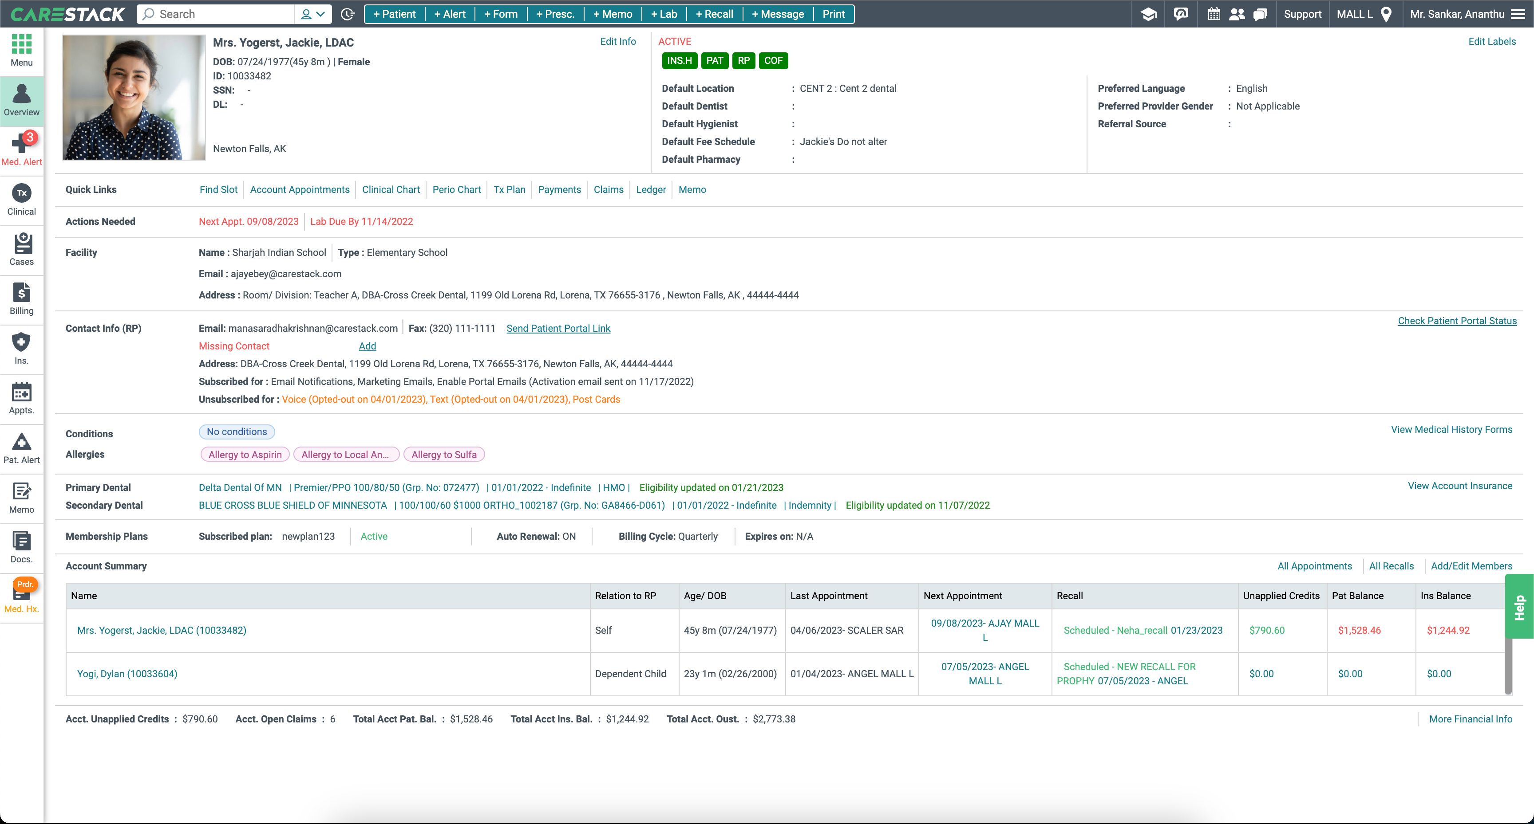Expand the patient search type dropdown
1534x824 pixels.
pyautogui.click(x=312, y=14)
